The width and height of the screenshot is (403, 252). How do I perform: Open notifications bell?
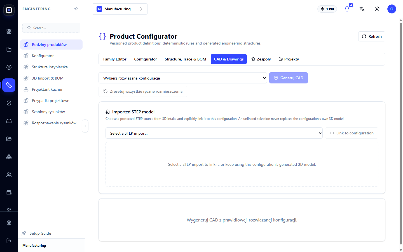point(347,9)
